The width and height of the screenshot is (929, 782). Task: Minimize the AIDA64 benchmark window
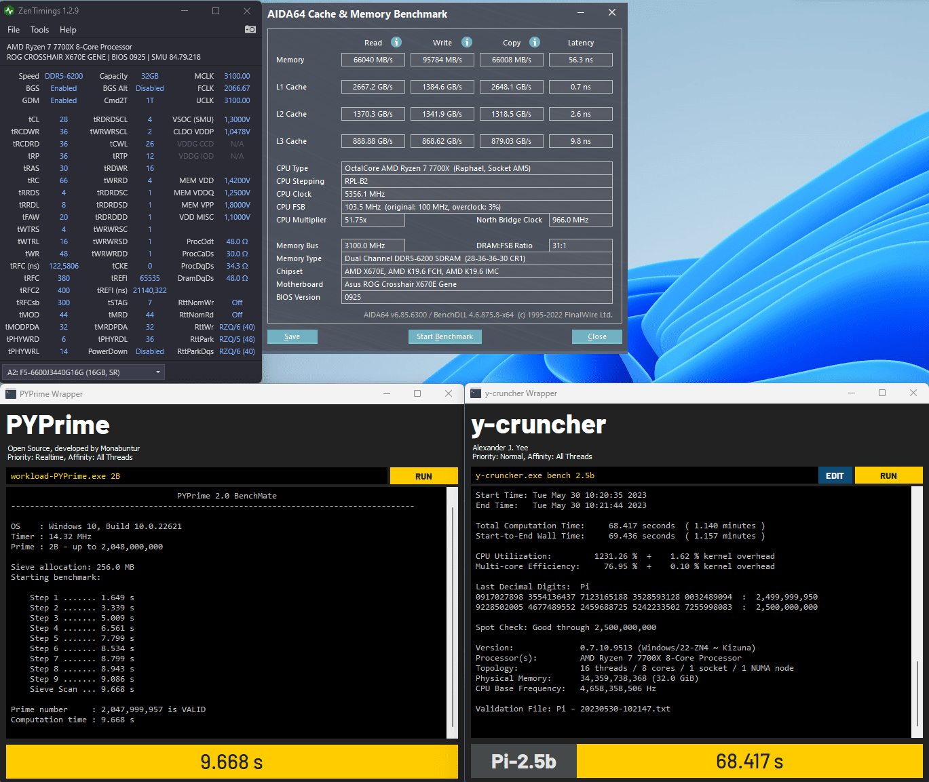[x=582, y=13]
